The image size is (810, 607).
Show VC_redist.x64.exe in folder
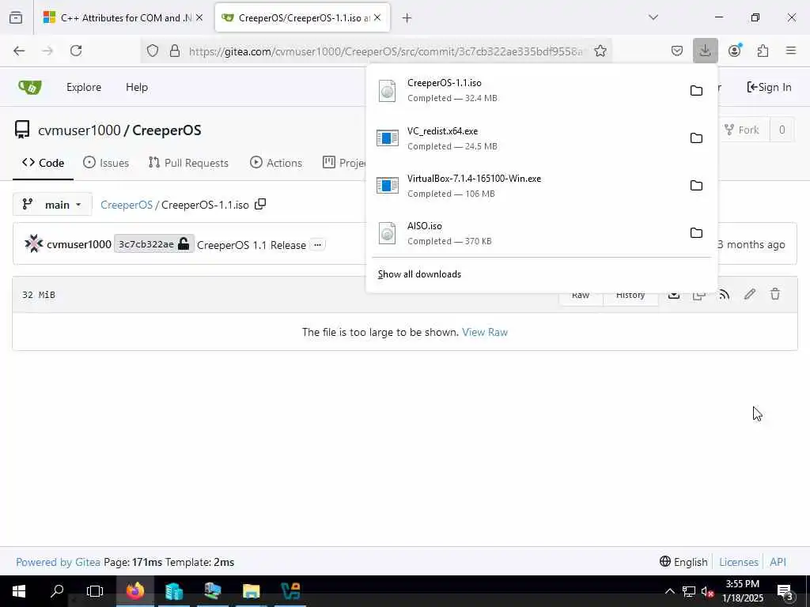[x=696, y=138]
